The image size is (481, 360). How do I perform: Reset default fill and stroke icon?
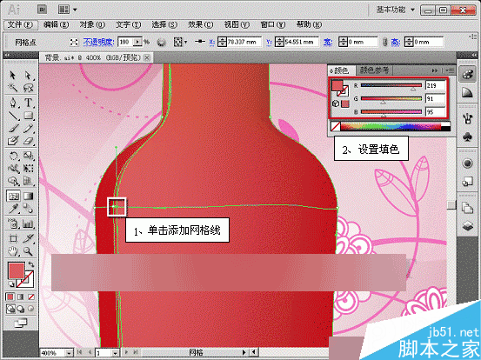click(x=10, y=283)
